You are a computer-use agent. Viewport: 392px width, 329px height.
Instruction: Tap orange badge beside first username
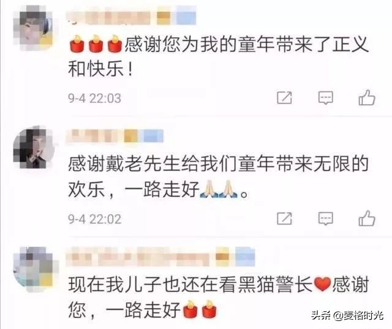[x=164, y=17]
